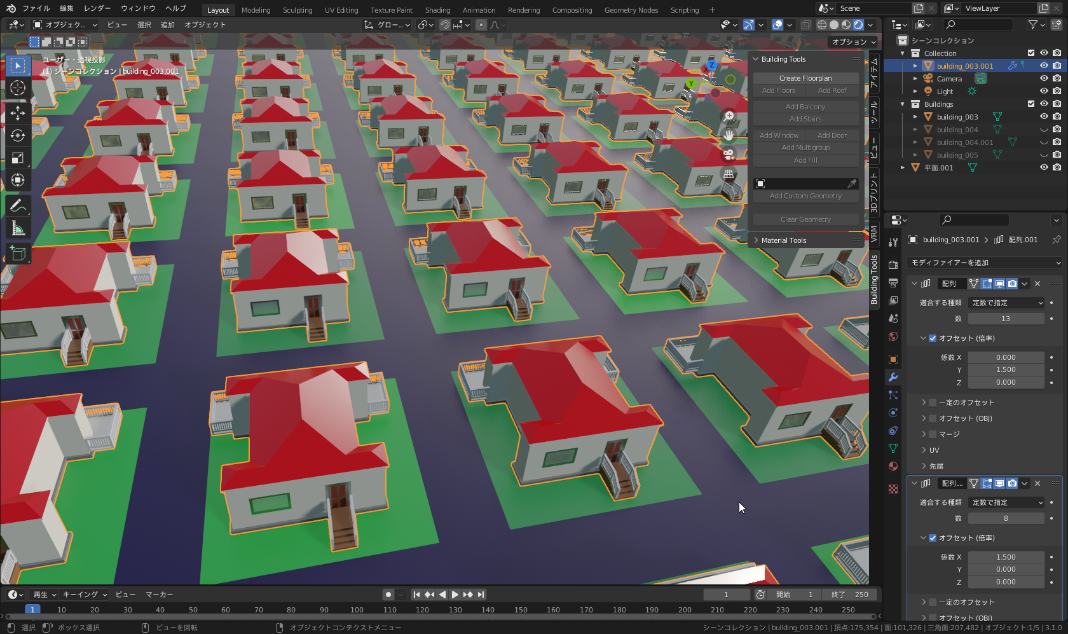Select the Scale tool in left toolbar

[18, 158]
